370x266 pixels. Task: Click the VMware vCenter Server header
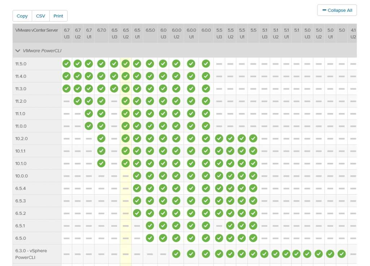pos(36,30)
